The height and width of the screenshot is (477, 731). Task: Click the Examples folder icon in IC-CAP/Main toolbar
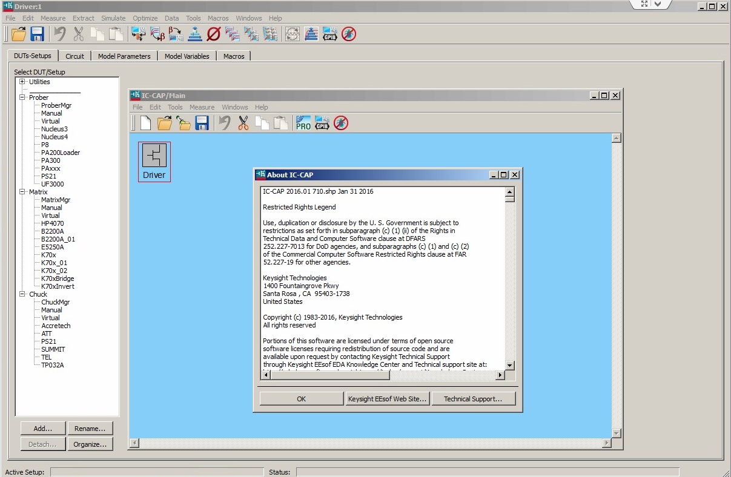coord(183,123)
